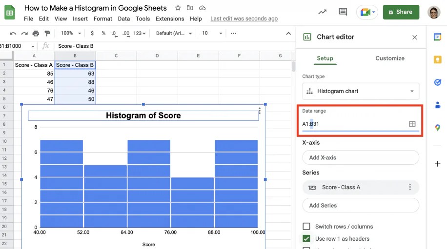Select the Histogram of Score title
This screenshot has width=447, height=249.
click(x=143, y=115)
